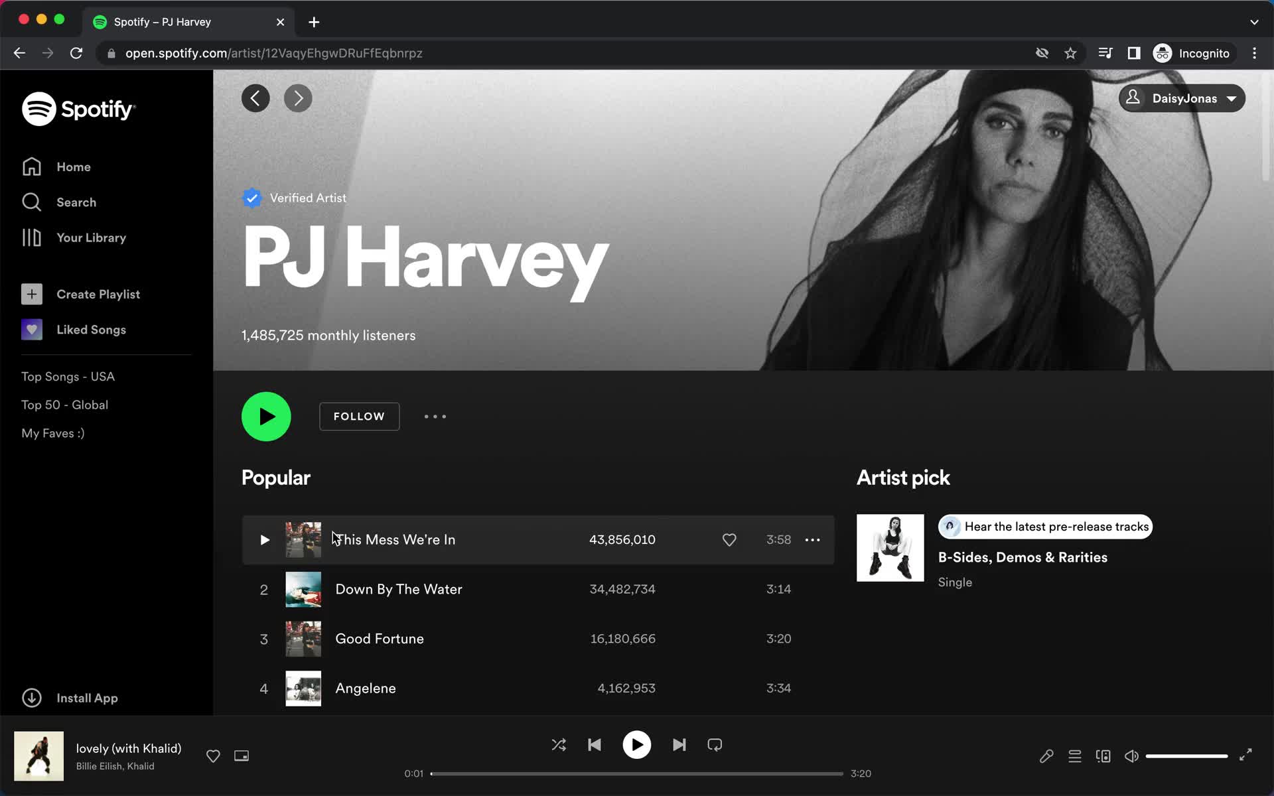Click the Repeat/Loop icon
1274x796 pixels.
[715, 744]
